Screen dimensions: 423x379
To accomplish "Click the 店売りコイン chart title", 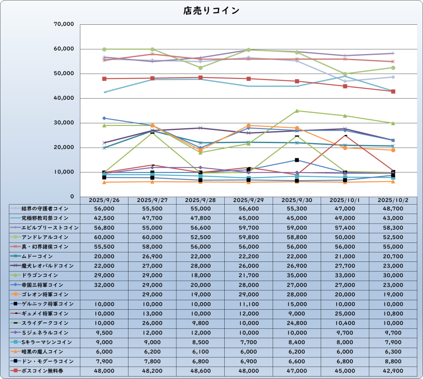I will click(x=211, y=11).
